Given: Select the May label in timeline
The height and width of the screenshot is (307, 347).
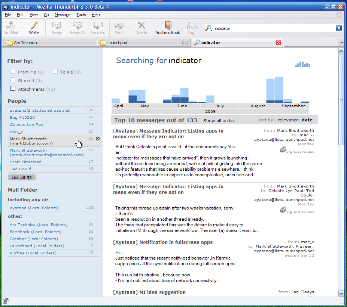Looking at the screenshot, I should (145, 106).
